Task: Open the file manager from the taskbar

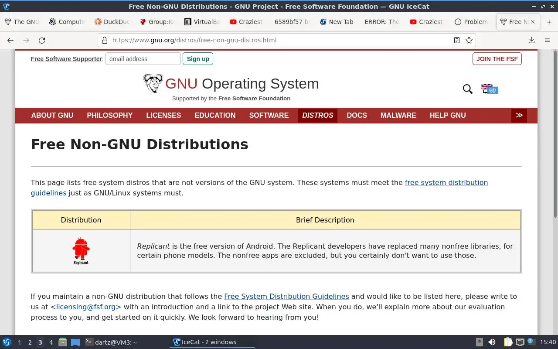Action: click(x=63, y=342)
